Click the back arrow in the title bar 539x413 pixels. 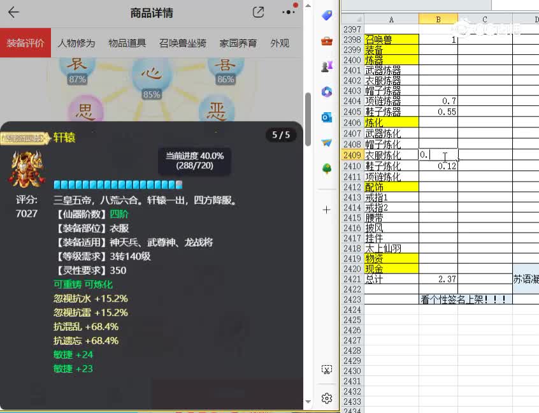(14, 12)
